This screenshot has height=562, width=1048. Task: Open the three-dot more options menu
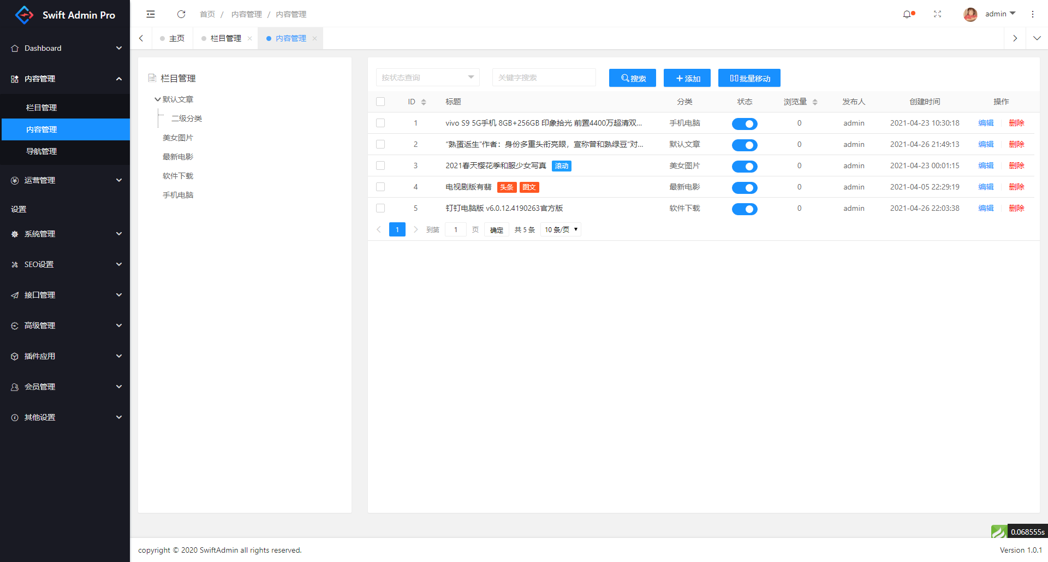coord(1032,14)
